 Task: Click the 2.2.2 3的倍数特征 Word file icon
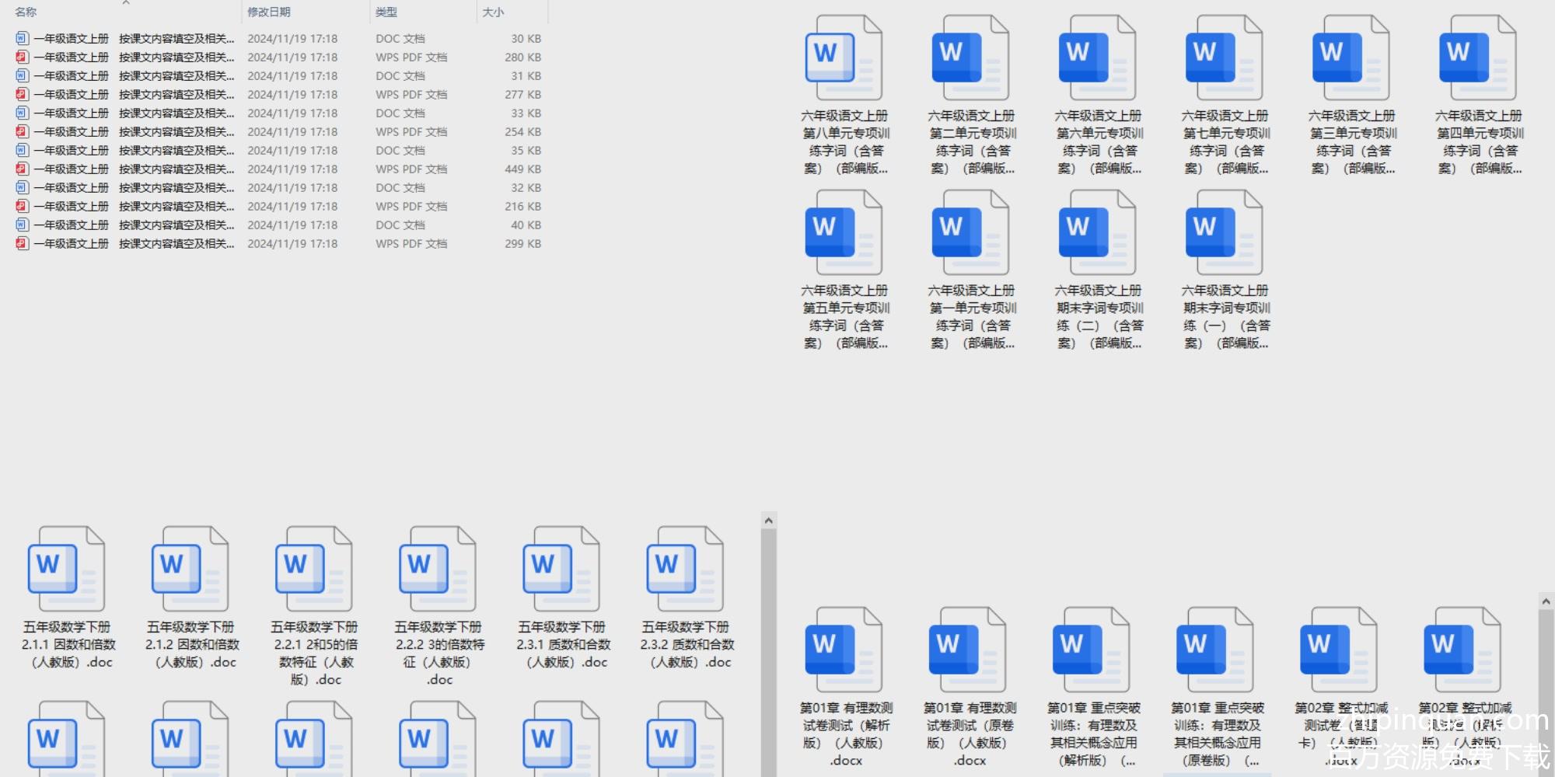(x=437, y=570)
